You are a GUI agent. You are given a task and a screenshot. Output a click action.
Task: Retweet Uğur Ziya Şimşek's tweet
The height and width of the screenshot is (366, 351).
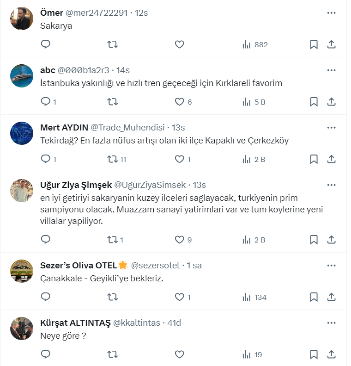click(112, 240)
